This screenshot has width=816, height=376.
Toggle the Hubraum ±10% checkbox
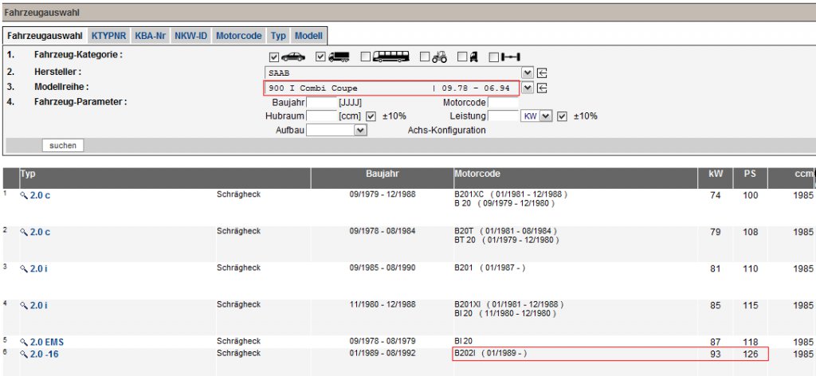(x=371, y=116)
